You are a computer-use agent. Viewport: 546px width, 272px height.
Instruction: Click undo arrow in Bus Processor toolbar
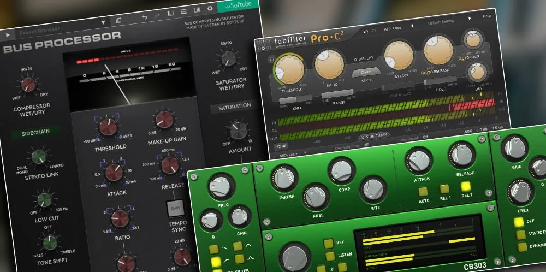pos(145,17)
